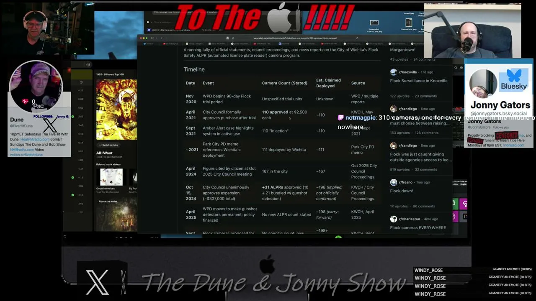Viewport: 536px width, 301px height.
Task: Reload the Reddit page in the browser
Action: (357, 38)
